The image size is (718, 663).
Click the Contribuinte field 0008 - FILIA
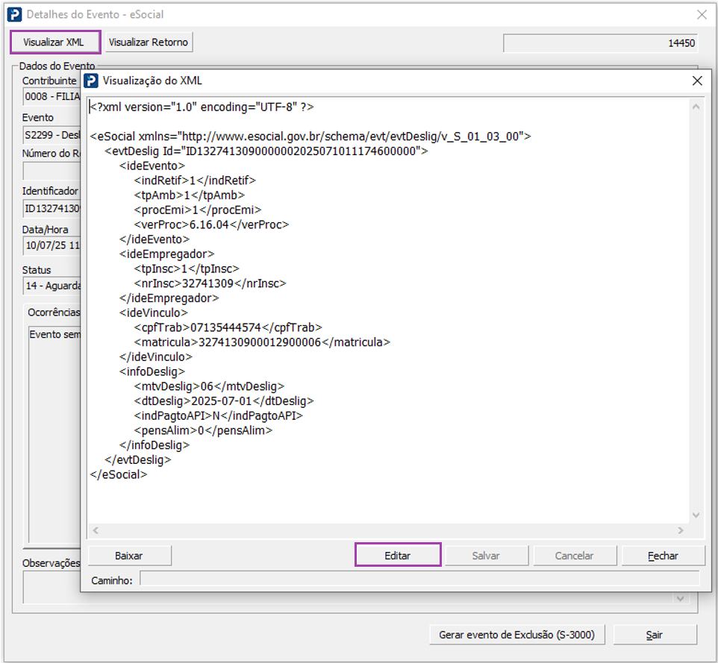click(51, 96)
